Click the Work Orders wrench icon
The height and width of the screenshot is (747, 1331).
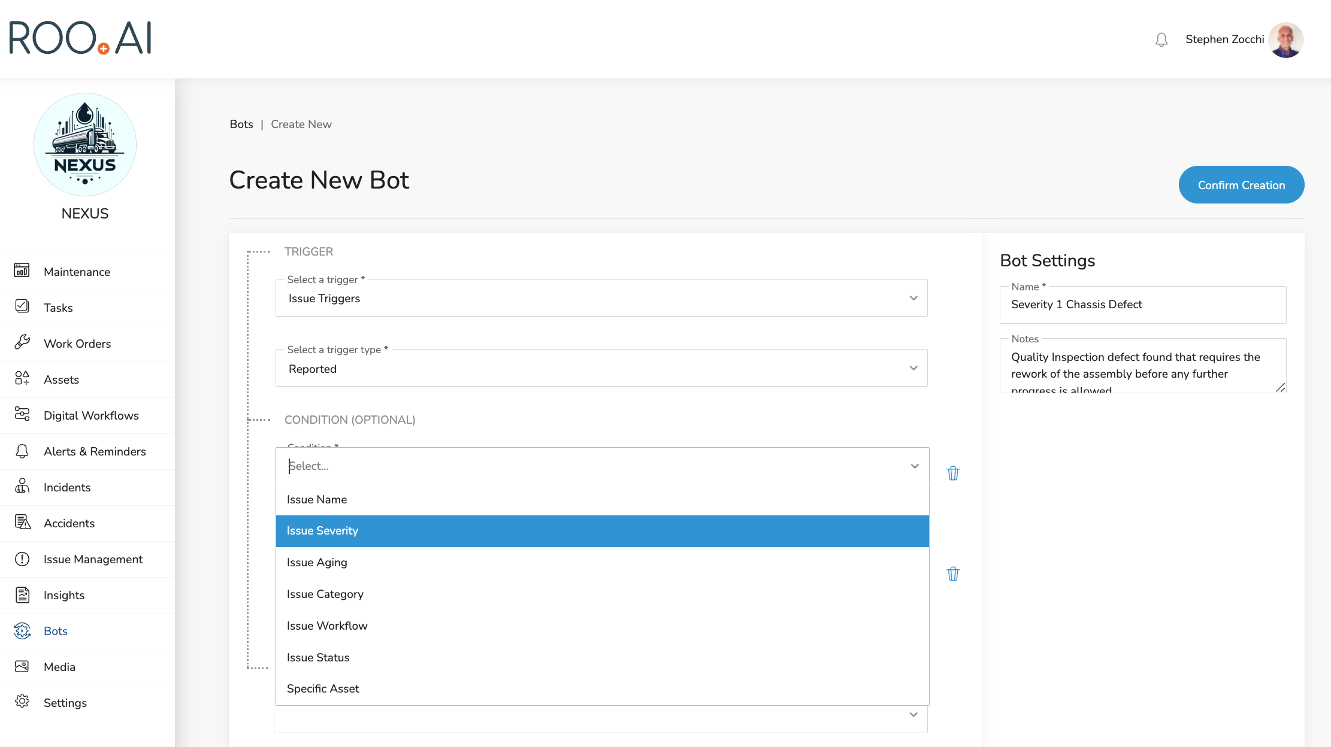(x=22, y=343)
